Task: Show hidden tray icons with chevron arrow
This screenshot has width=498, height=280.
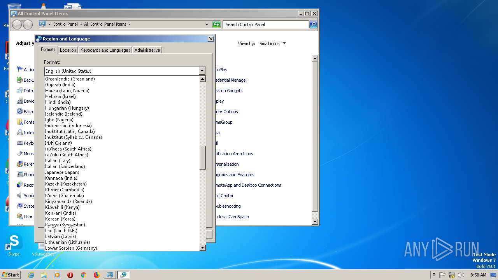Action: (x=434, y=275)
